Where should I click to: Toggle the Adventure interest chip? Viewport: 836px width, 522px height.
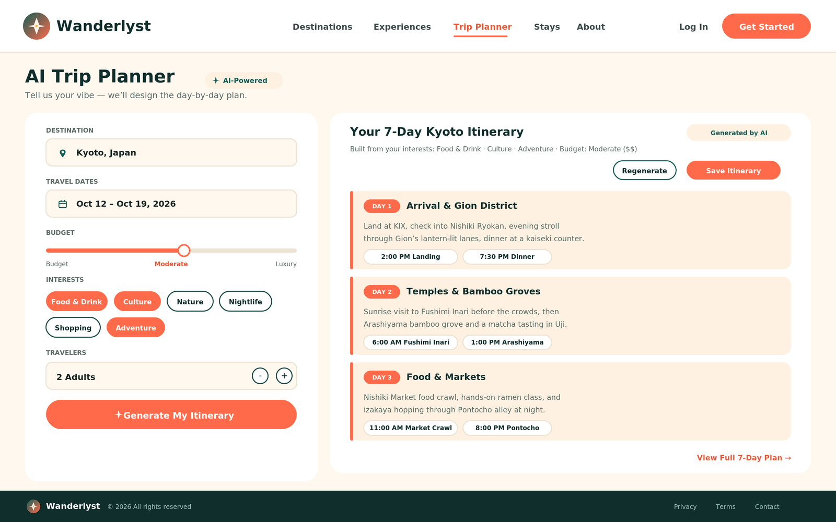click(136, 328)
